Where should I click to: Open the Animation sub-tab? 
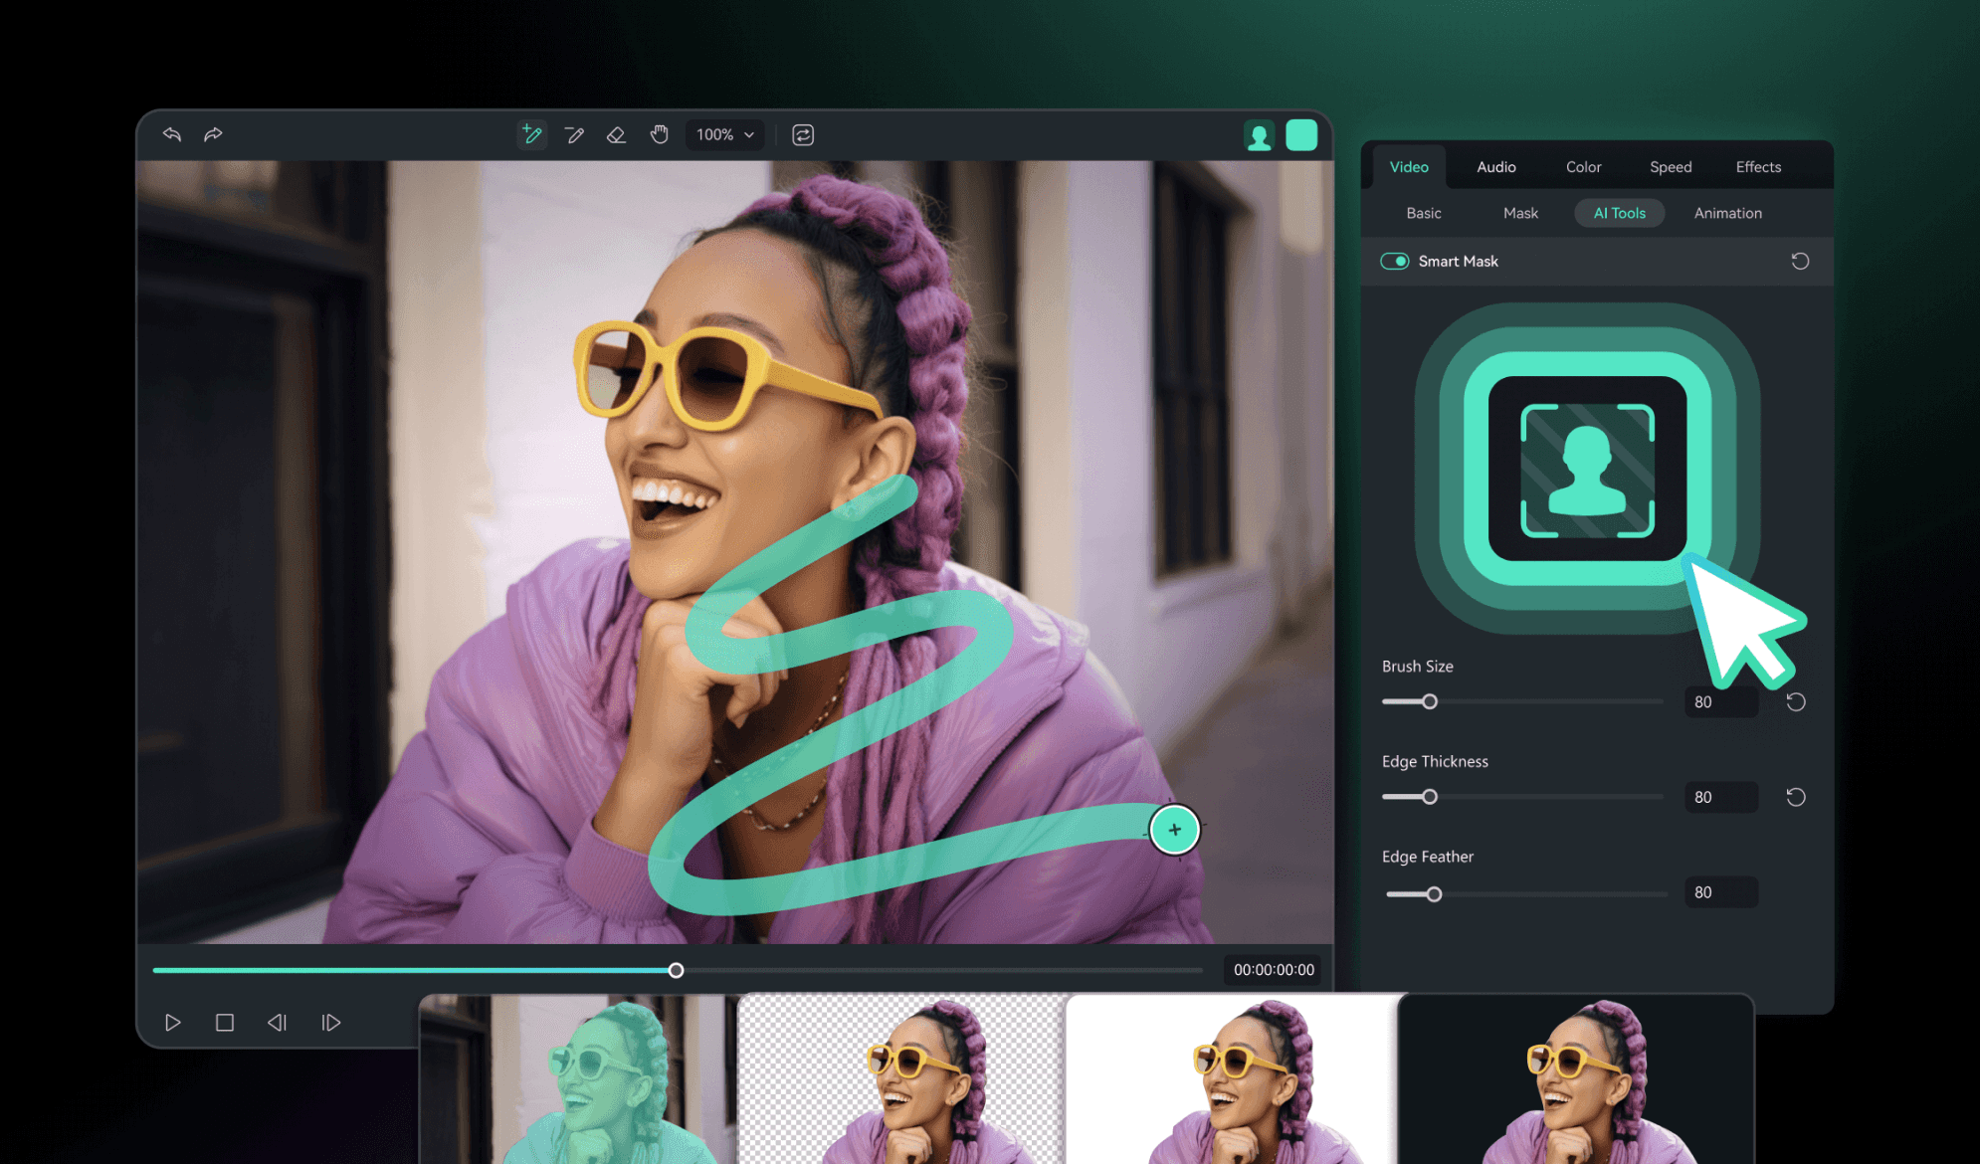(1727, 213)
